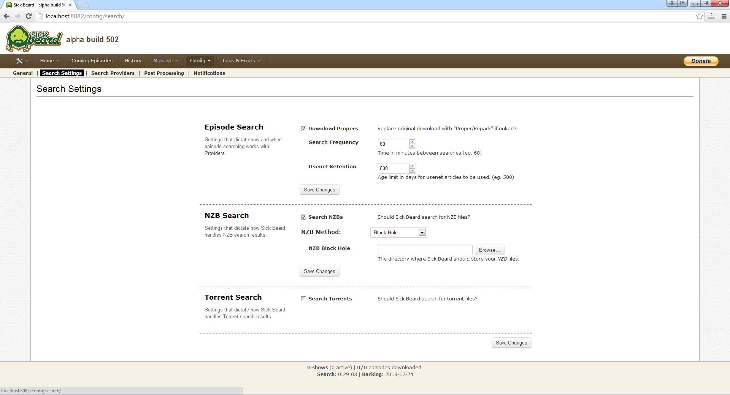Bookmark this page with the star
Screen dimensions: 730x395
[699, 16]
